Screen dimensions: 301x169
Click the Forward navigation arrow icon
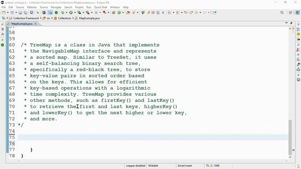[205, 13]
